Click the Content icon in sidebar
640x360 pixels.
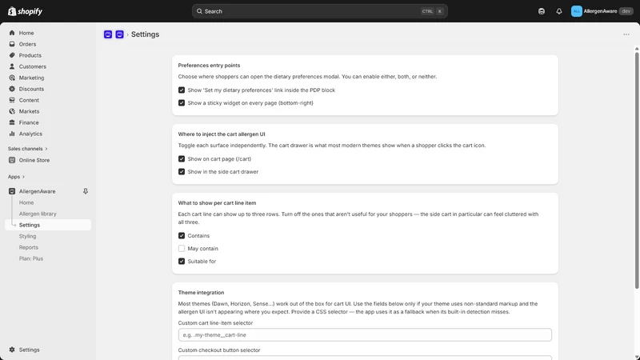pyautogui.click(x=12, y=100)
